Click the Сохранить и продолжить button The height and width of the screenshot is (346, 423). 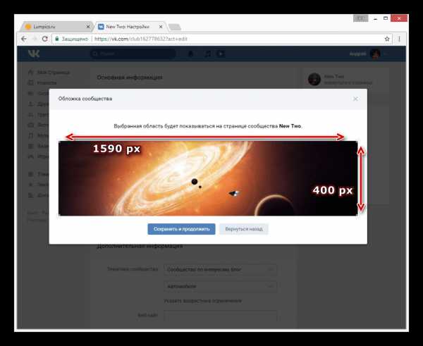[181, 229]
